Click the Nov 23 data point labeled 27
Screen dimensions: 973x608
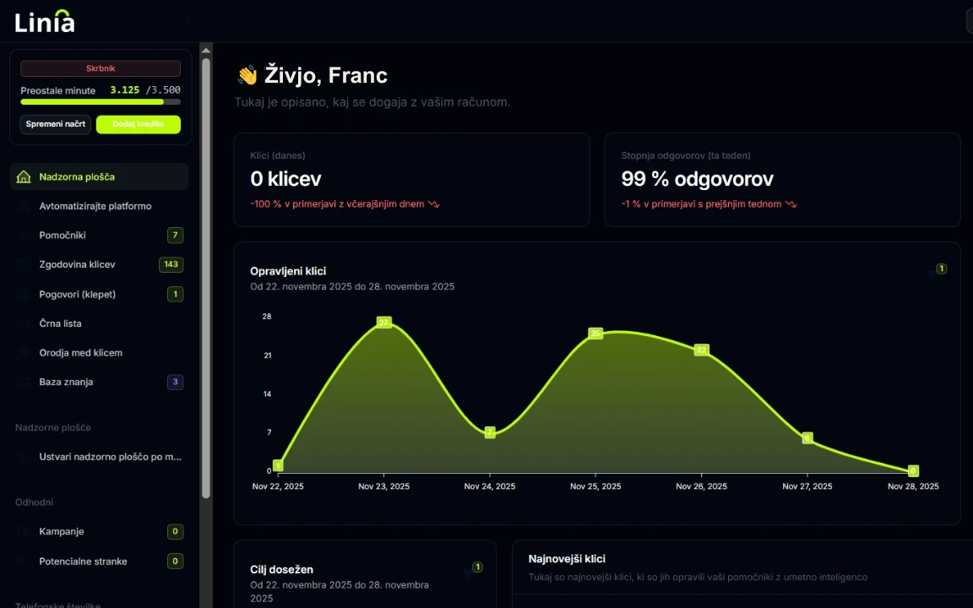383,323
